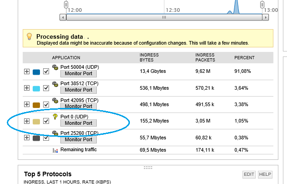Expand the Port 25260 (TCP) row
Image resolution: width=287 pixels, height=184 pixels.
tap(27, 138)
